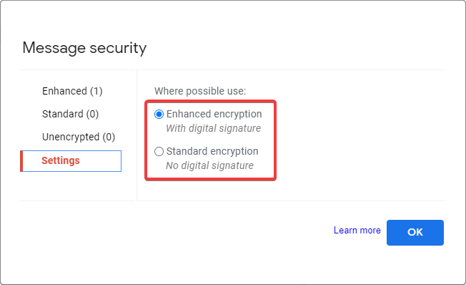View recipients with enhanced encryption
This screenshot has width=466, height=285.
[72, 91]
